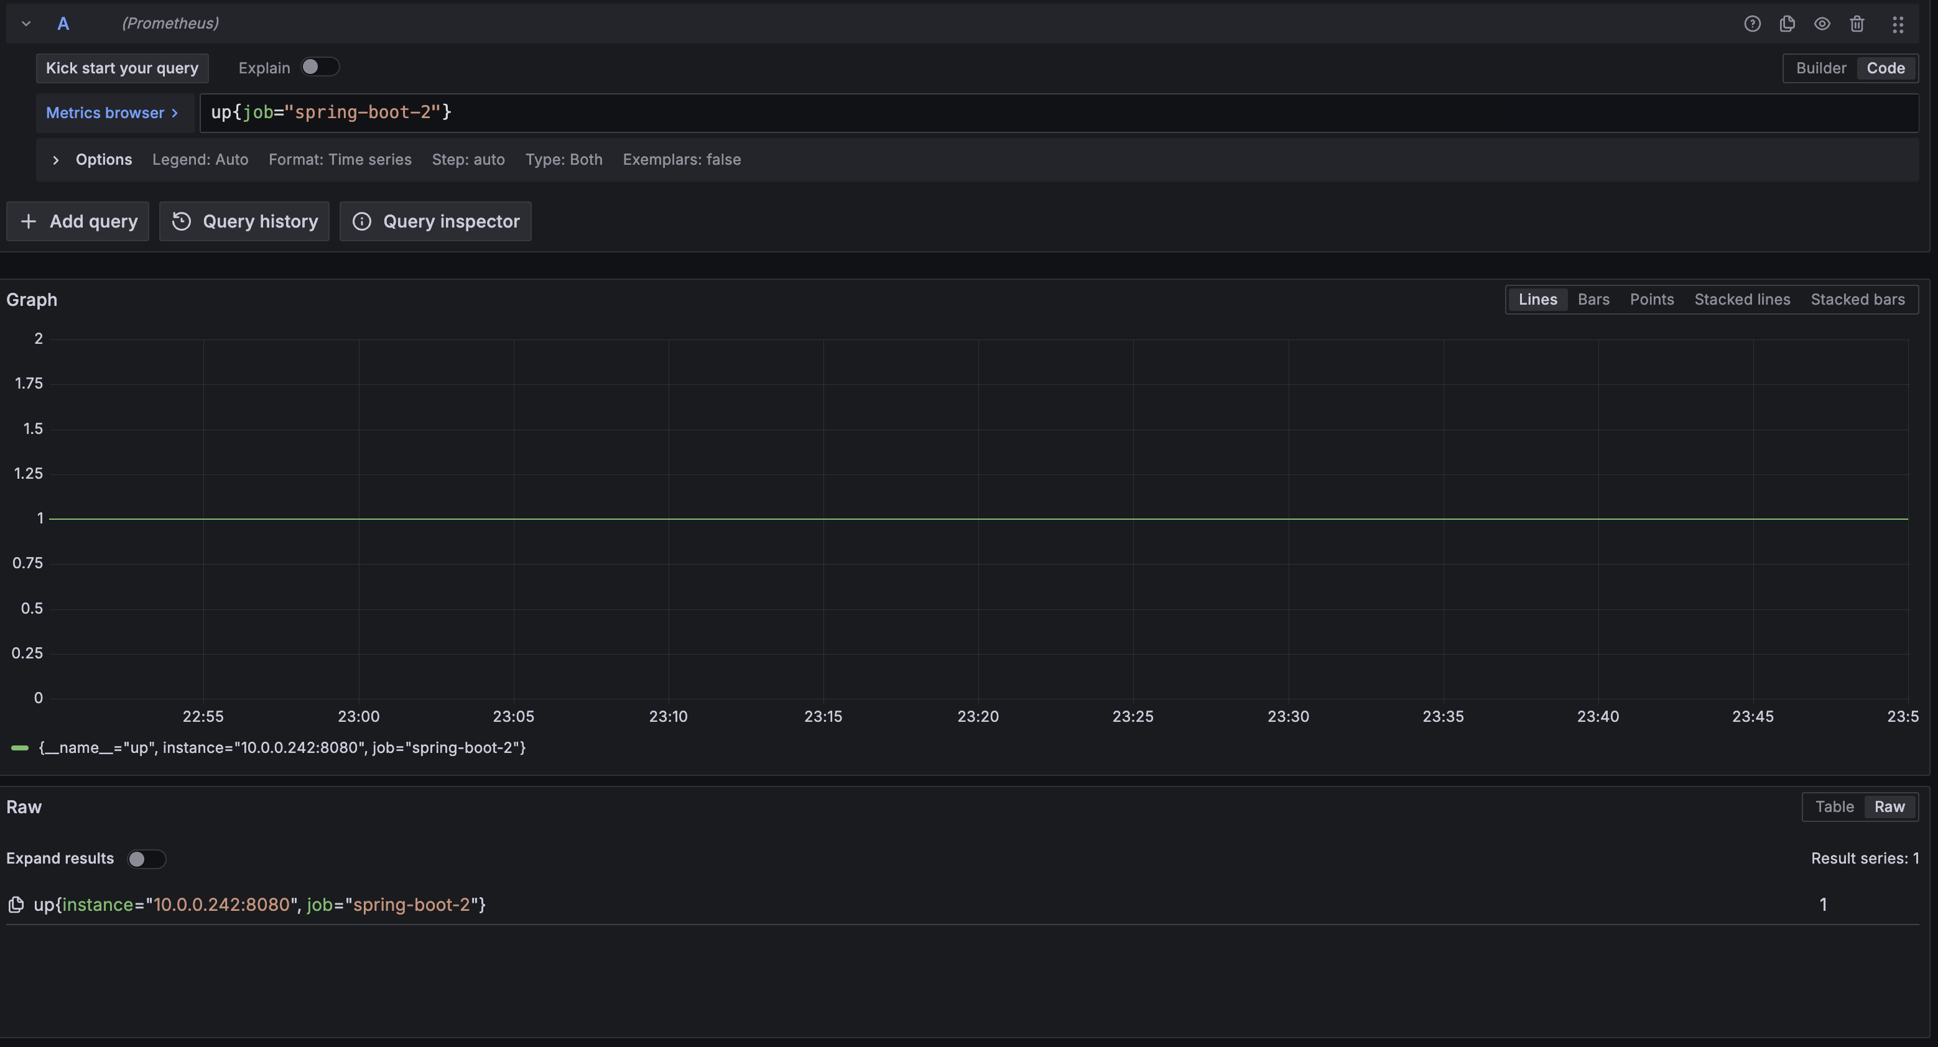1938x1047 pixels.
Task: Select Stacked bars graph style
Action: click(1858, 298)
